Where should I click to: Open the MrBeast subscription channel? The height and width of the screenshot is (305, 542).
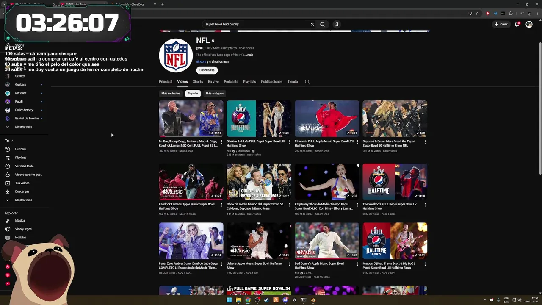(23, 93)
